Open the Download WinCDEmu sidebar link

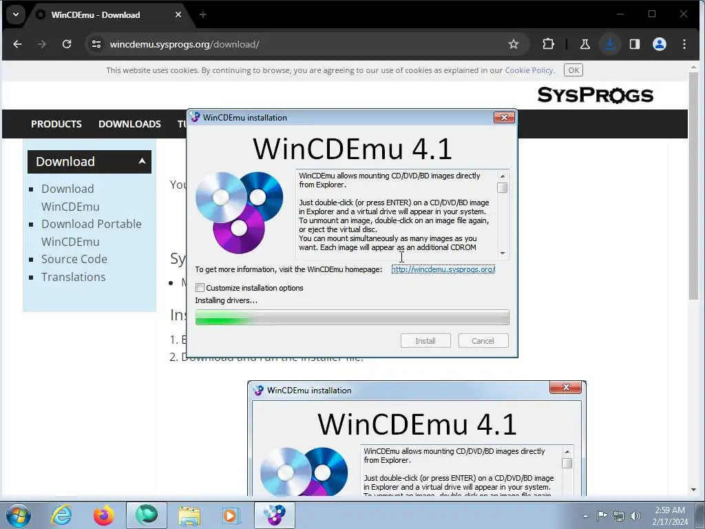coord(70,198)
